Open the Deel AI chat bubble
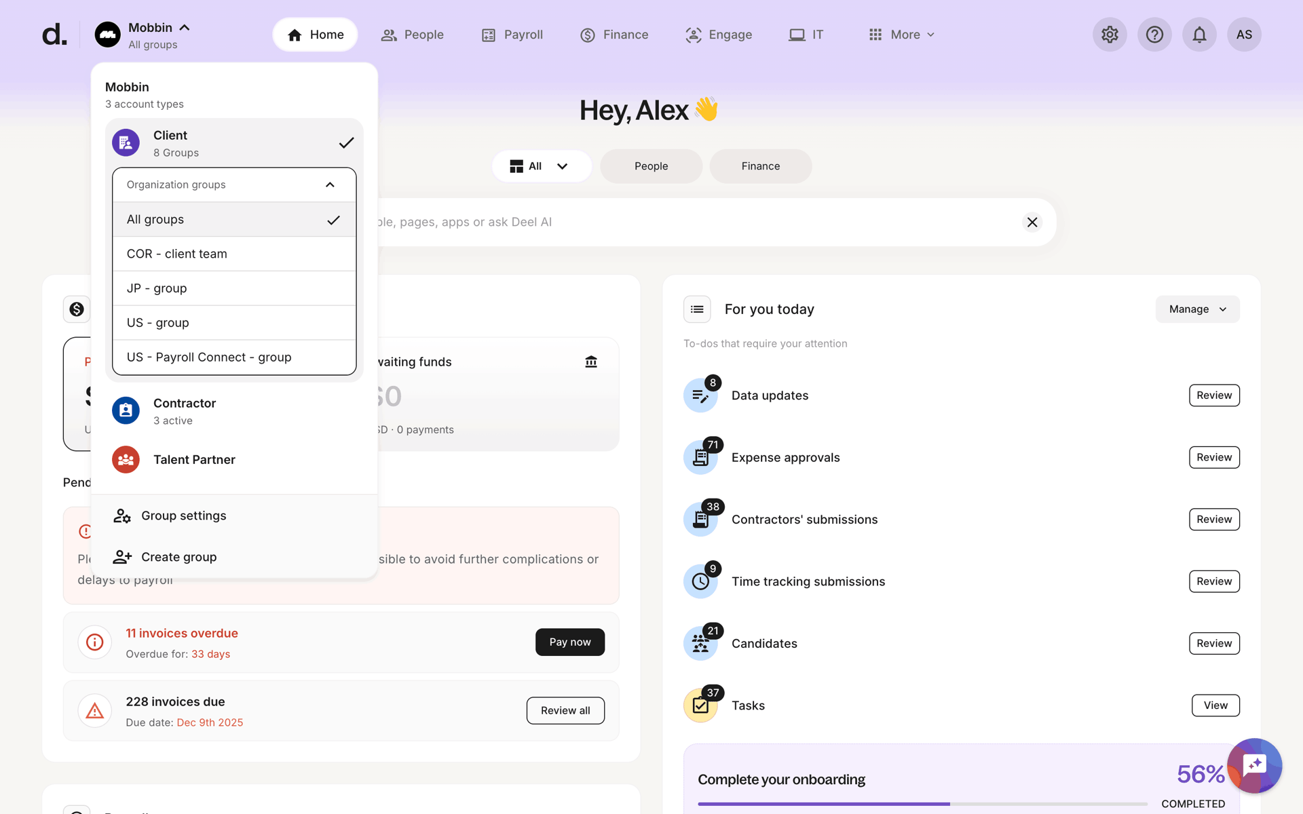 (x=1254, y=765)
